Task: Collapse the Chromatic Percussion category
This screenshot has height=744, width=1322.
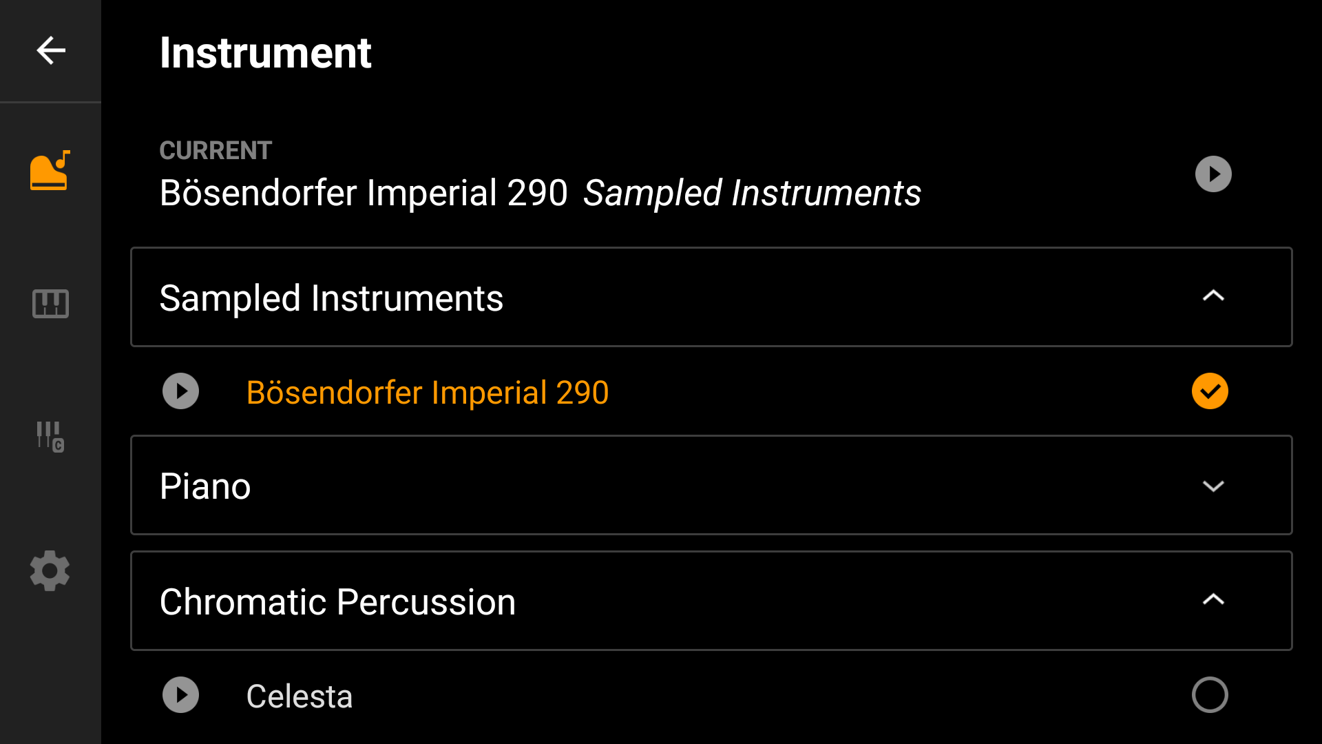Action: pyautogui.click(x=1214, y=600)
